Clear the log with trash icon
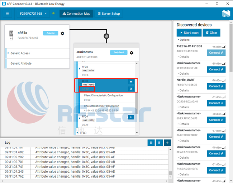This screenshot has width=233, height=183. click(159, 143)
